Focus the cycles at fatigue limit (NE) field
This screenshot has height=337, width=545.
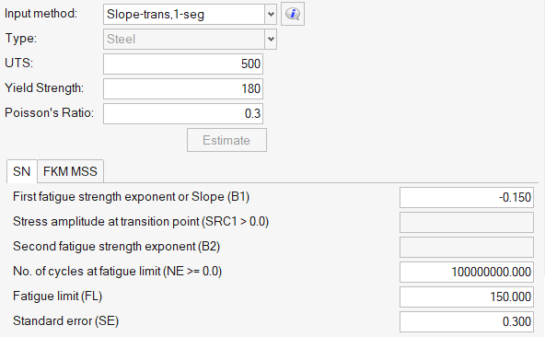click(x=467, y=272)
